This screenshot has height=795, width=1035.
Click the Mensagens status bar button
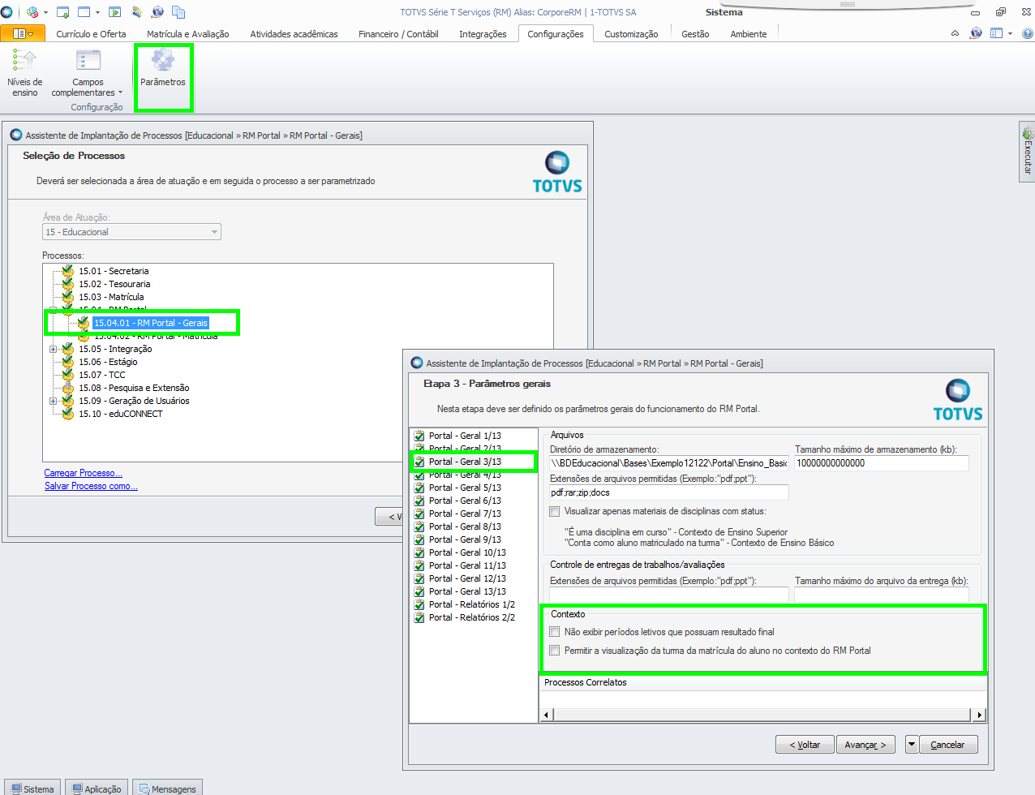(166, 789)
